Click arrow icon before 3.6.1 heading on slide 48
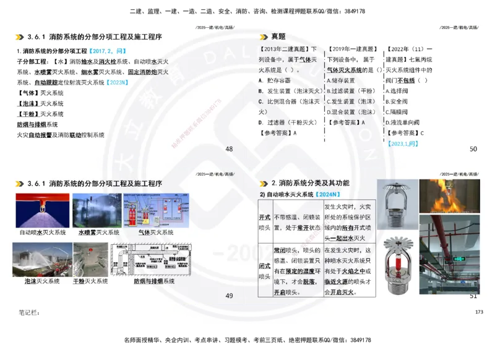Viewport: 495px width, 350px height. point(20,37)
